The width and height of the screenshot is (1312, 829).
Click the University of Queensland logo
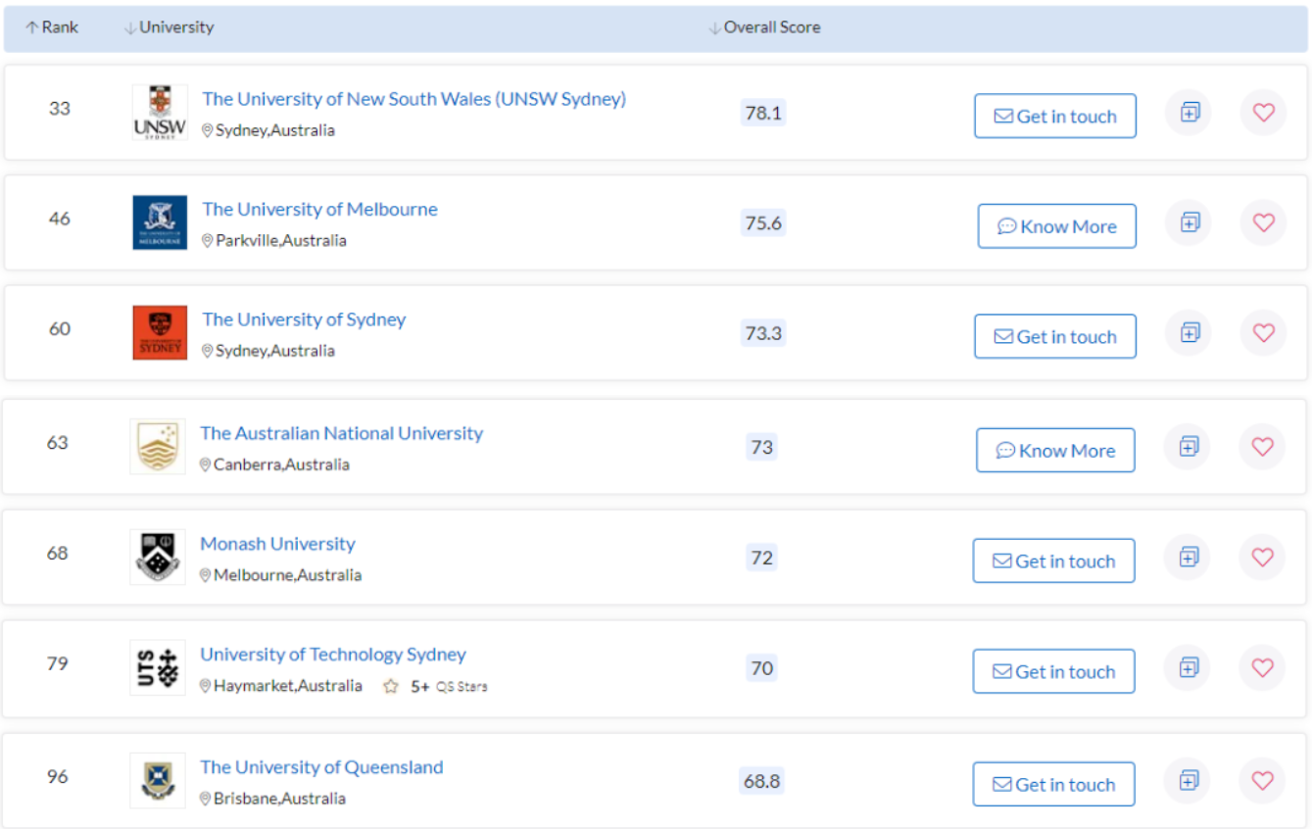[158, 780]
